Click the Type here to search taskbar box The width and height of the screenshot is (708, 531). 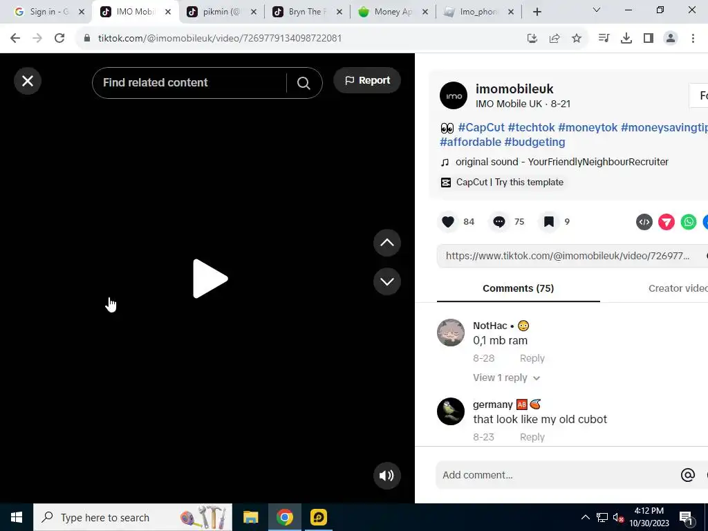click(133, 517)
